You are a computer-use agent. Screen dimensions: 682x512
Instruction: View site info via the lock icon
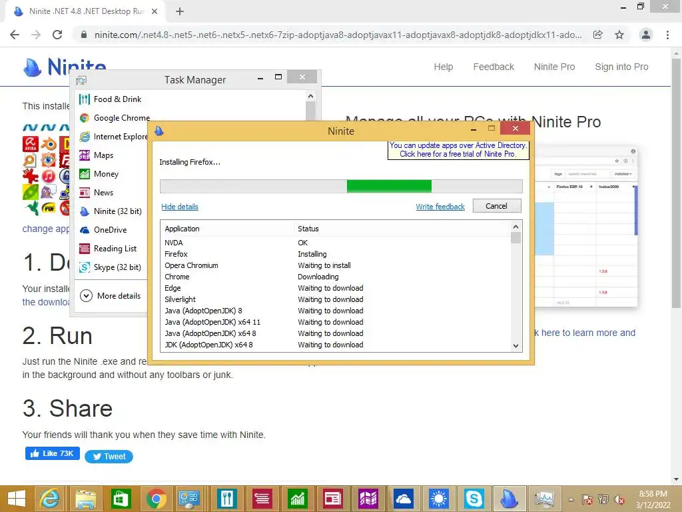click(x=84, y=35)
